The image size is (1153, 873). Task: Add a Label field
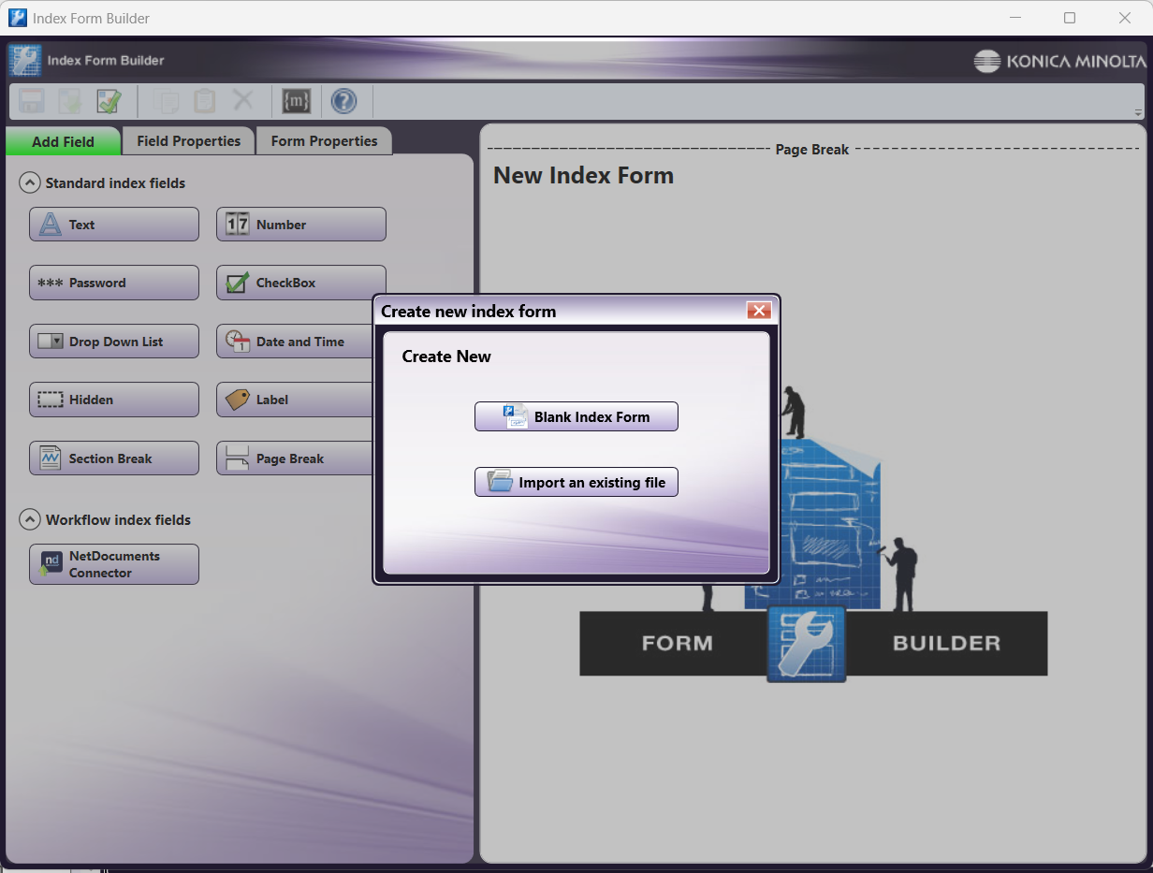coord(295,400)
